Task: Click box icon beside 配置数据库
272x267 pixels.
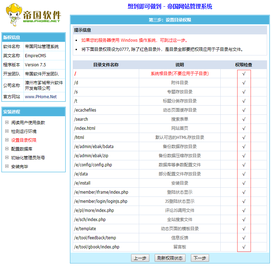Action: coord(7,149)
